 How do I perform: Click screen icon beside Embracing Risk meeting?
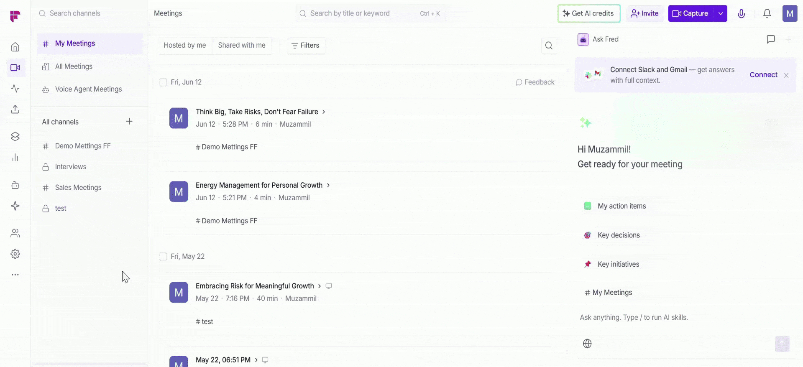[329, 286]
